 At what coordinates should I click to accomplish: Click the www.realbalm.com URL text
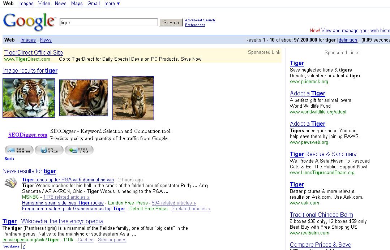(x=309, y=233)
